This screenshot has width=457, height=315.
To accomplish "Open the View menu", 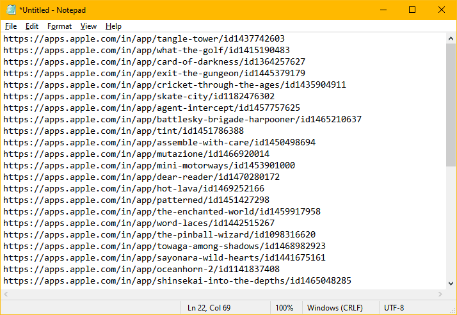I will tap(88, 26).
